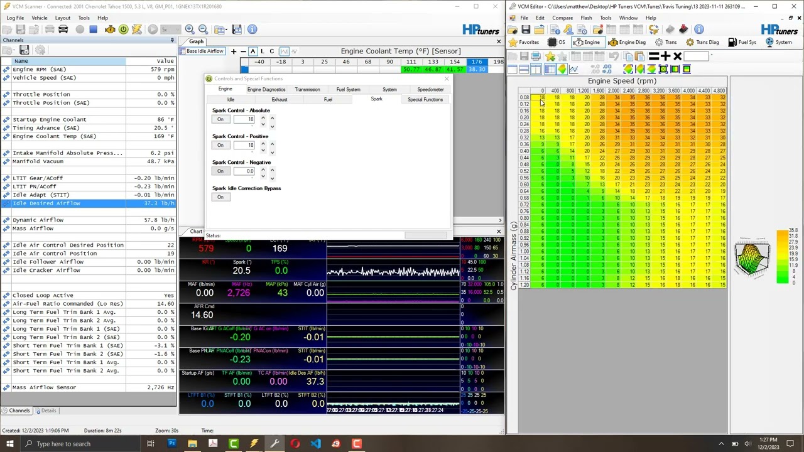Toggle Spark Control - Absolute On button

[220, 119]
